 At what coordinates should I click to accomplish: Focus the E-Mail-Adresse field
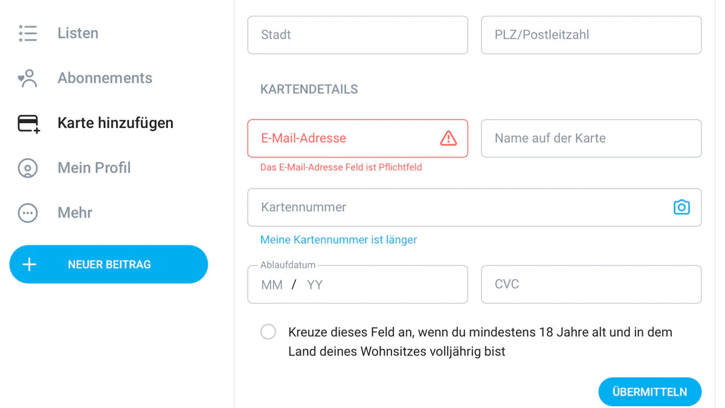click(344, 138)
